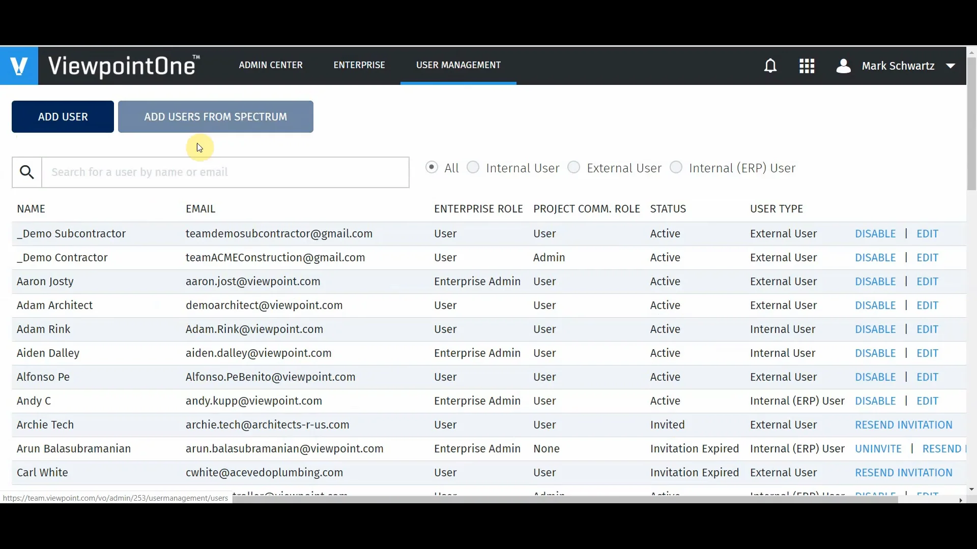
Task: Click the Viewpoint V logo icon
Action: tap(19, 66)
